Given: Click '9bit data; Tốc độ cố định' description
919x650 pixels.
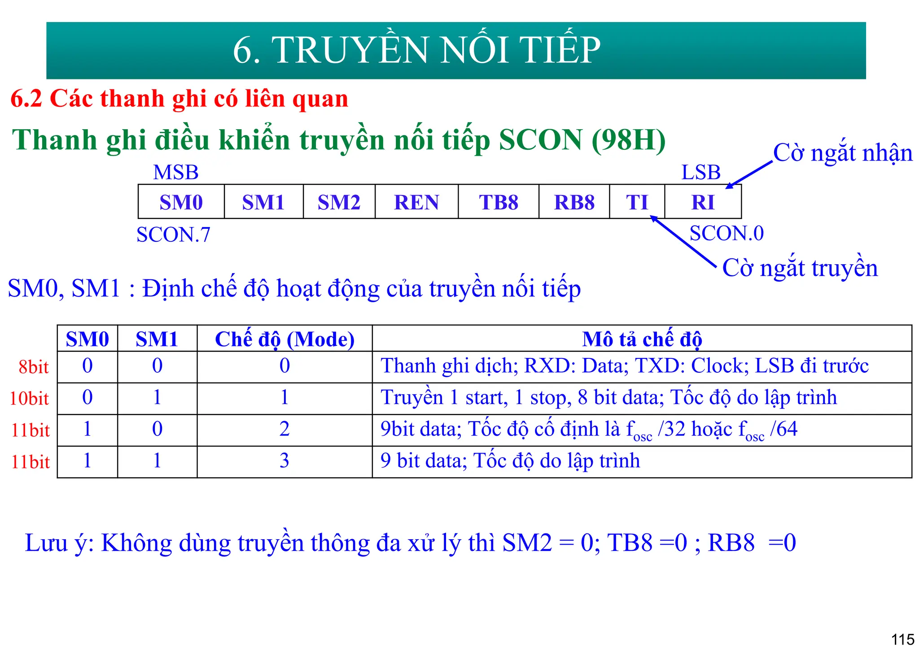Looking at the screenshot, I should click(x=589, y=430).
